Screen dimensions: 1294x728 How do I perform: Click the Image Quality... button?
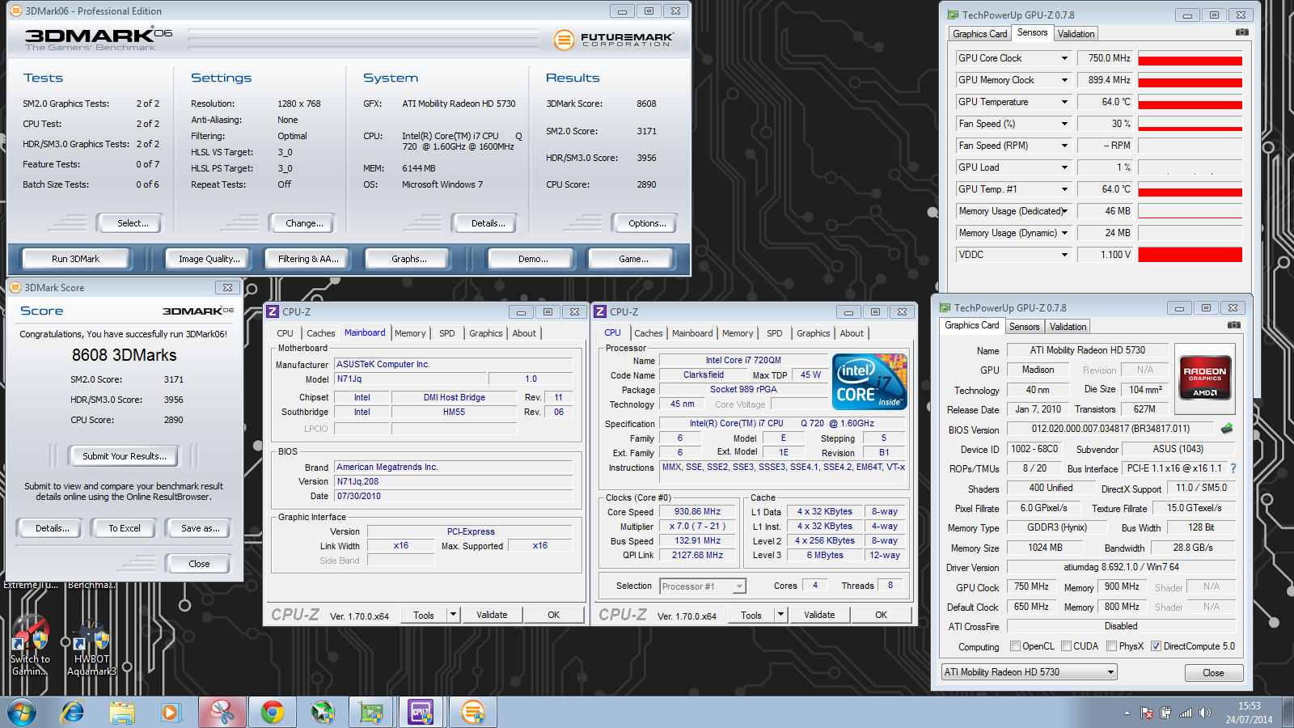point(209,259)
